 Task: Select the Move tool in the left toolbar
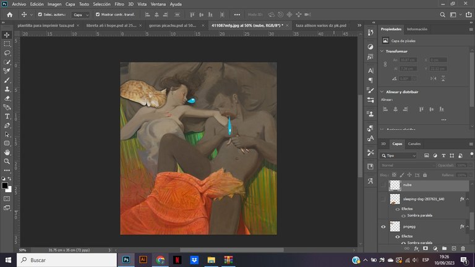pos(7,35)
